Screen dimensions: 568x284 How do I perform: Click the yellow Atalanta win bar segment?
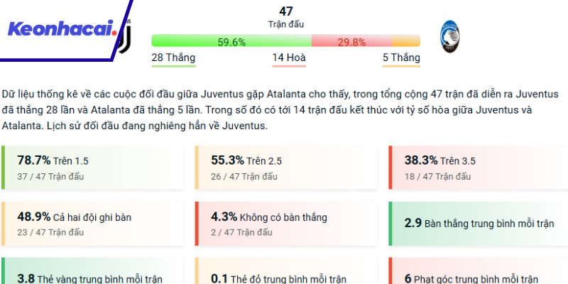[x=405, y=42]
